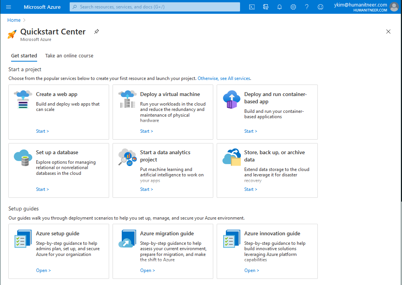Click the Azure innovation guide icon
Image resolution: width=402 pixels, height=285 pixels.
pyautogui.click(x=232, y=239)
